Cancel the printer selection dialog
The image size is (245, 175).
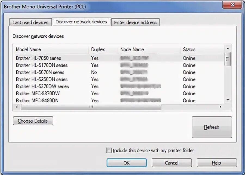pyautogui.click(x=171, y=163)
